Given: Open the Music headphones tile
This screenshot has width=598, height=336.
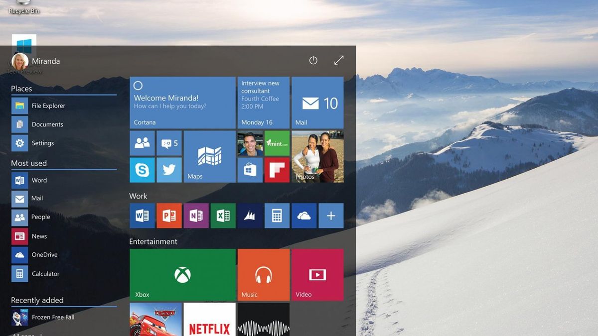Looking at the screenshot, I should point(264,275).
